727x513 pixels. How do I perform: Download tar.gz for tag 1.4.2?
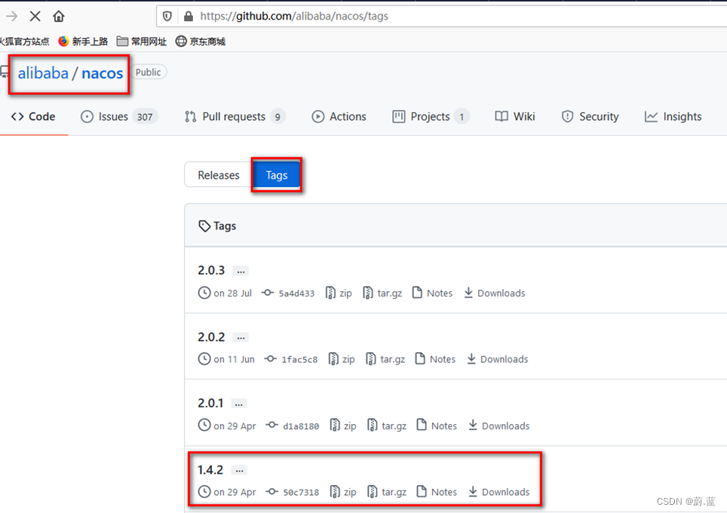pos(387,492)
